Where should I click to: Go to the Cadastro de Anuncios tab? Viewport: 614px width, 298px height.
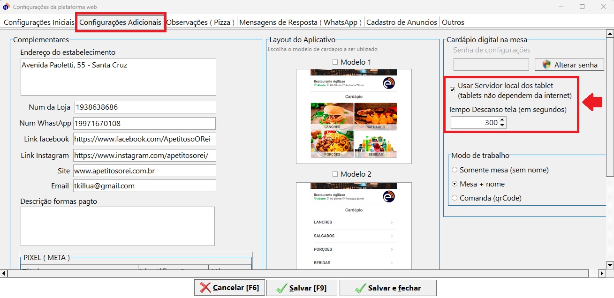(402, 22)
